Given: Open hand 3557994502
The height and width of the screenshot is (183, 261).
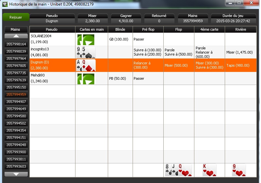Looking at the screenshot, I should coord(16,123).
